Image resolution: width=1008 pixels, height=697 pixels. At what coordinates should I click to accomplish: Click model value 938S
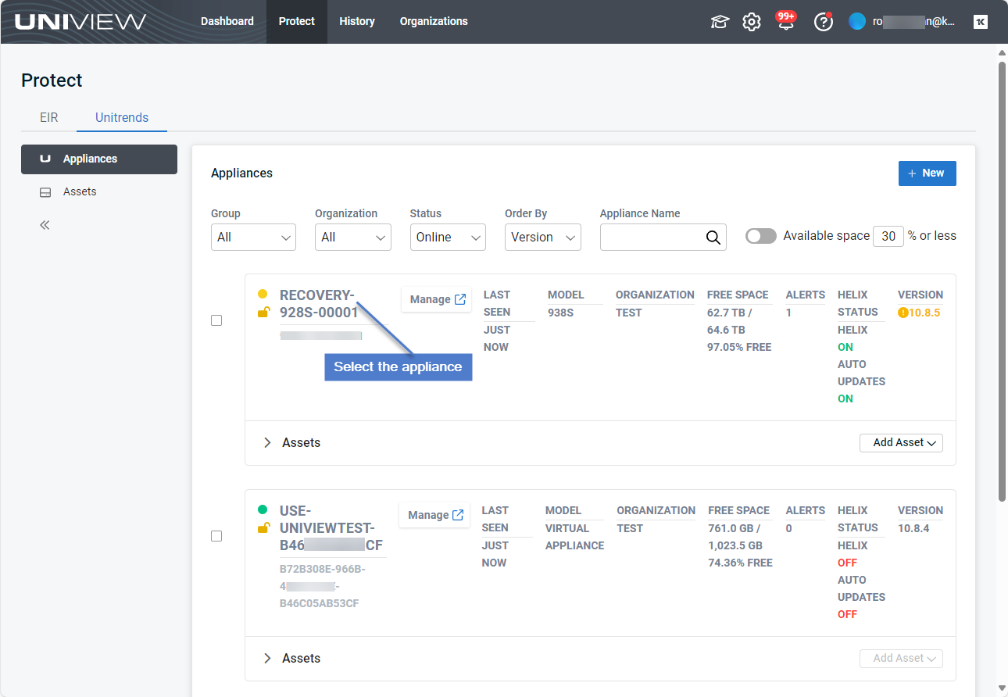tap(560, 313)
